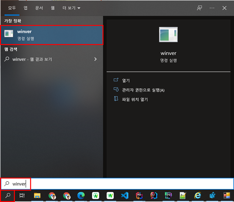Click the 가장 정확 heading

coord(13,21)
